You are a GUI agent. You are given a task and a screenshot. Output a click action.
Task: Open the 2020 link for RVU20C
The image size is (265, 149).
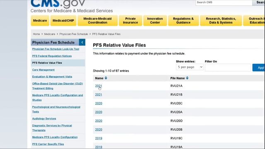click(99, 103)
